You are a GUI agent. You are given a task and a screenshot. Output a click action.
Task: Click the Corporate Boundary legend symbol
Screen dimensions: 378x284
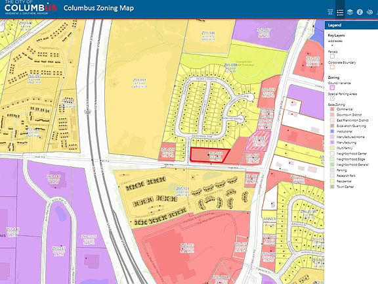[332, 67]
